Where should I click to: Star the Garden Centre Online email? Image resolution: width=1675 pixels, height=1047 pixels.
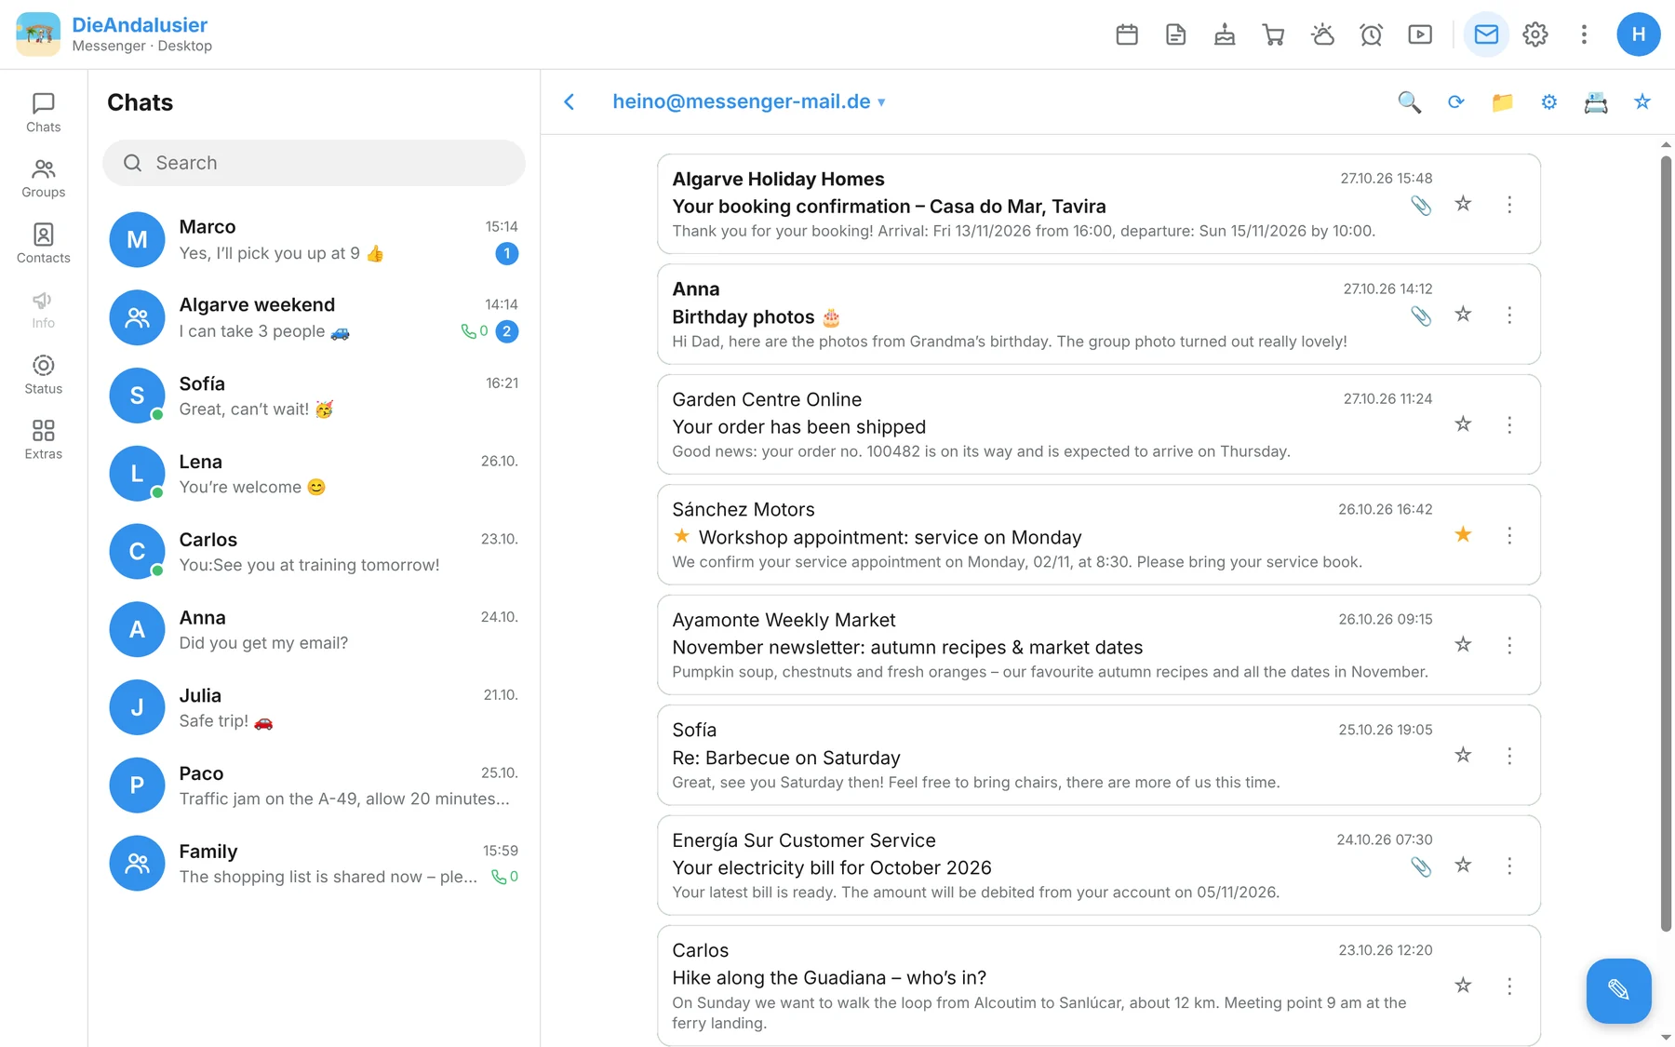[x=1463, y=424]
